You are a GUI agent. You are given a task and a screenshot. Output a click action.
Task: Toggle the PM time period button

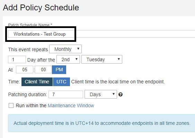(59, 70)
